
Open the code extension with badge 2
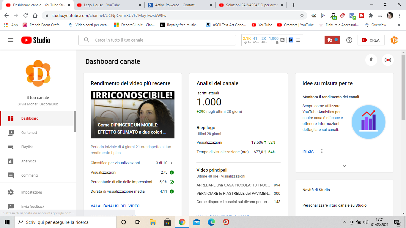[352, 16]
